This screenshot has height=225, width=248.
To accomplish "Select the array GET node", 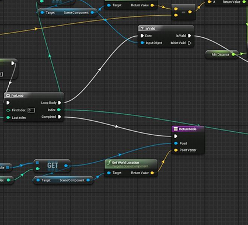I will [52, 166].
